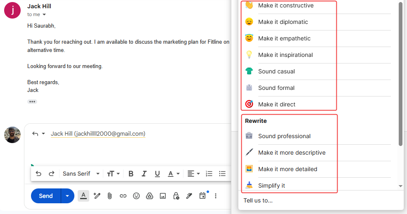Insert a link using the link icon
This screenshot has width=407, height=214.
pos(123,196)
